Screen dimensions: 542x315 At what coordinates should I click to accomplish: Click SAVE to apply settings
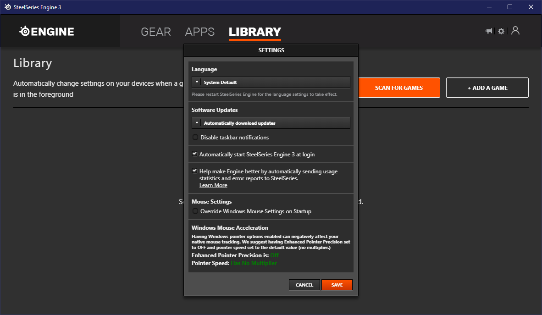pos(337,285)
